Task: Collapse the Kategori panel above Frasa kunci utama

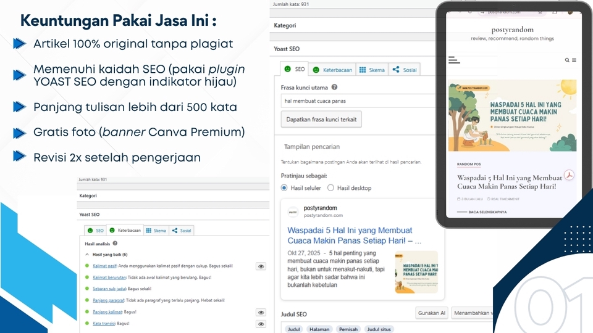Action: click(353, 25)
